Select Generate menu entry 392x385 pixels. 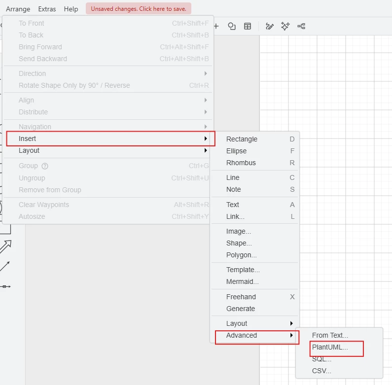pos(255,309)
